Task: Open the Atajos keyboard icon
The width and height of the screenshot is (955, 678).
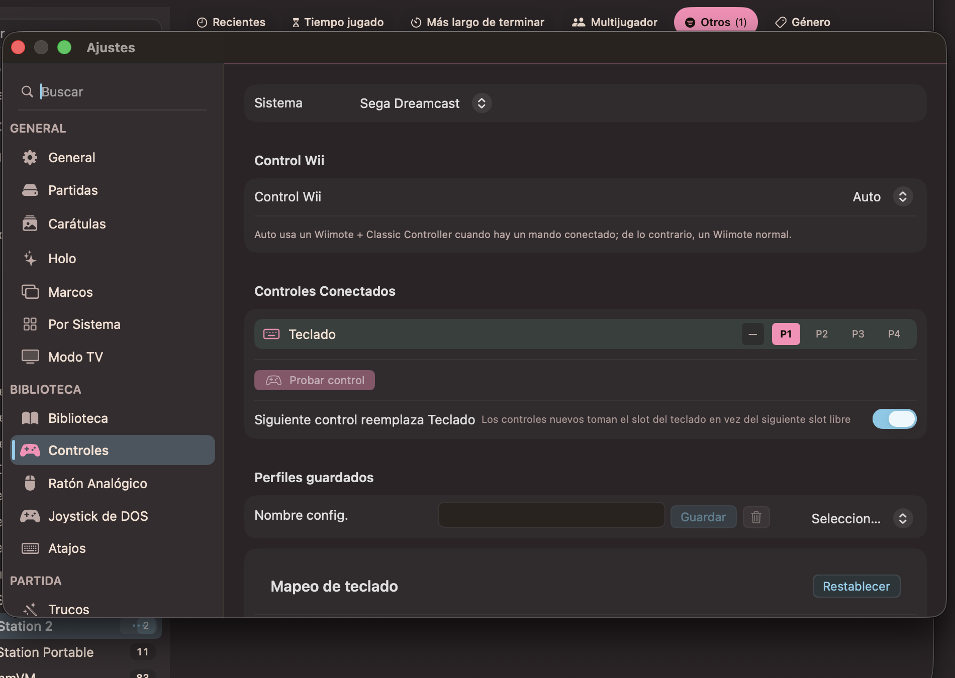Action: coord(30,548)
